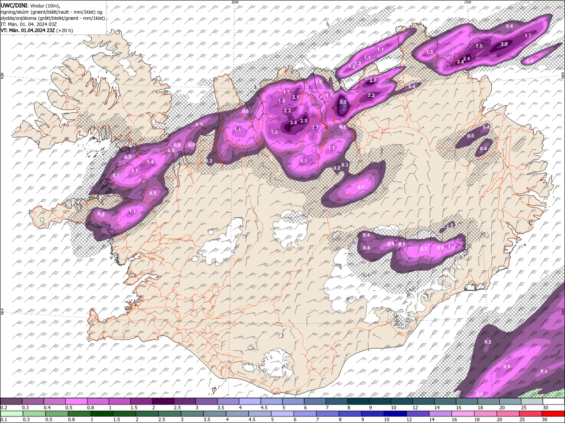Screen dimensions: 565x423
Task: Pick the darkest green 1 swatch in lower legend
Action: (102, 414)
